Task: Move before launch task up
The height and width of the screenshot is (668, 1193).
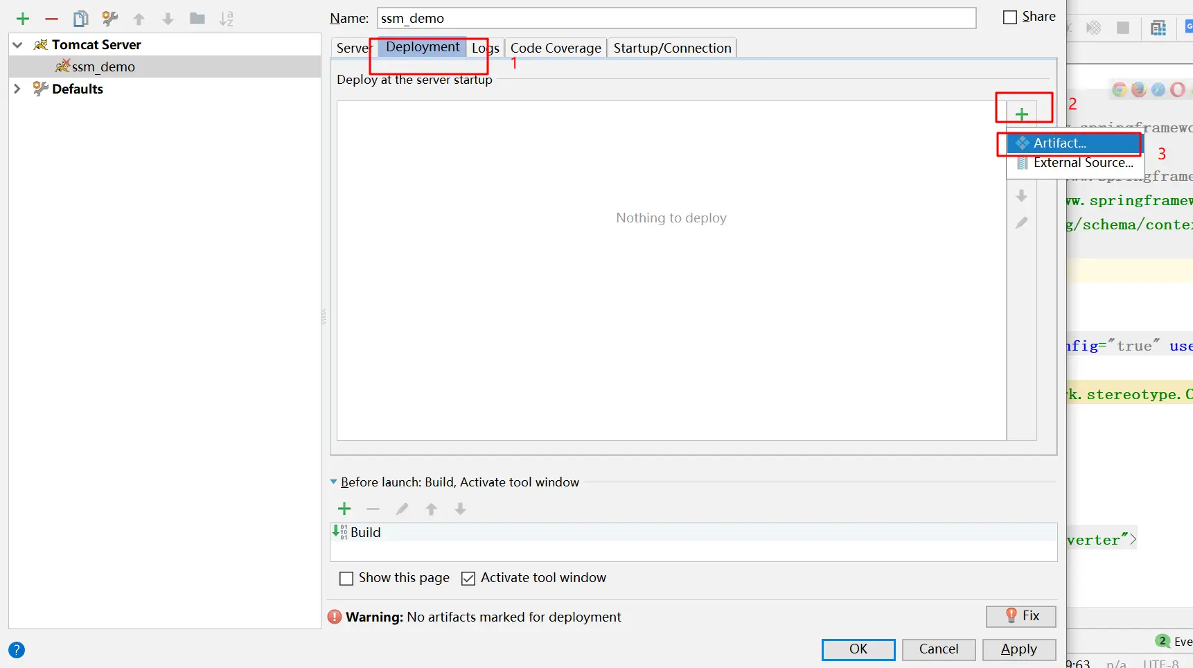Action: click(x=431, y=509)
